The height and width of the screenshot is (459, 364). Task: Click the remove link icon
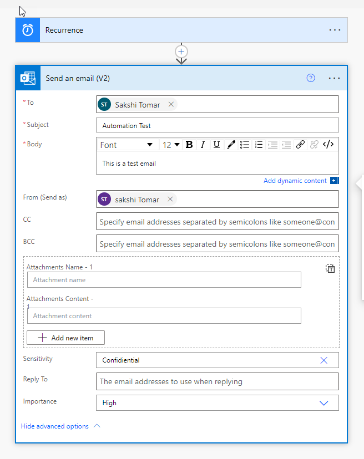[314, 145]
